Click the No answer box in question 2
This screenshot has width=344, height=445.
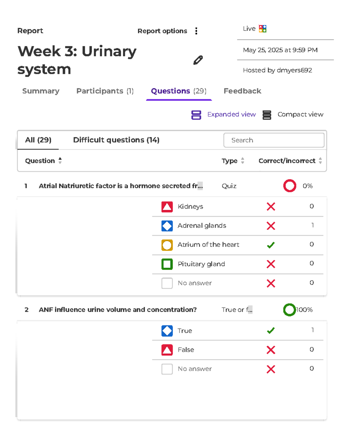coord(167,369)
